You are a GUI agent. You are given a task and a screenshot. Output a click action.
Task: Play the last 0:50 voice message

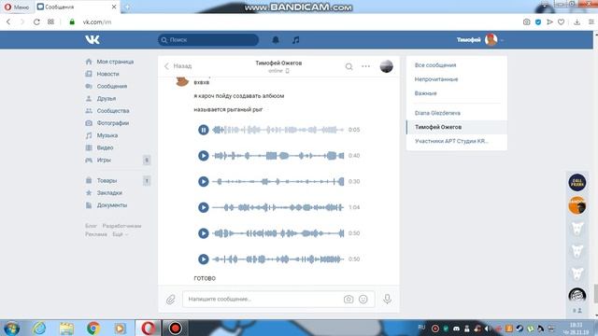(x=204, y=259)
